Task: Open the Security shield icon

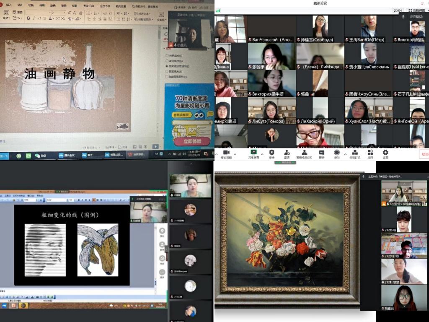Action: tap(271, 152)
